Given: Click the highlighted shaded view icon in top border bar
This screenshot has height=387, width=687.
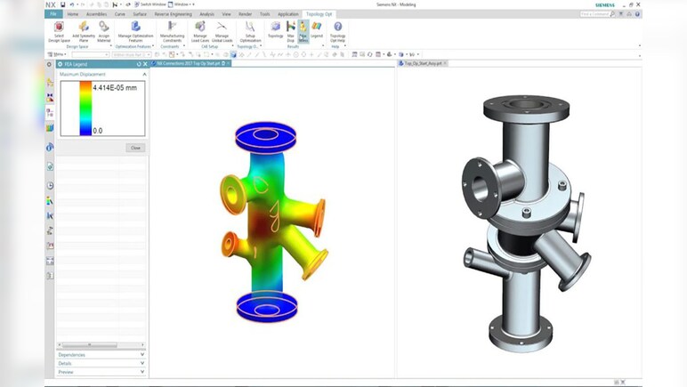Looking at the screenshot, I should 233,55.
